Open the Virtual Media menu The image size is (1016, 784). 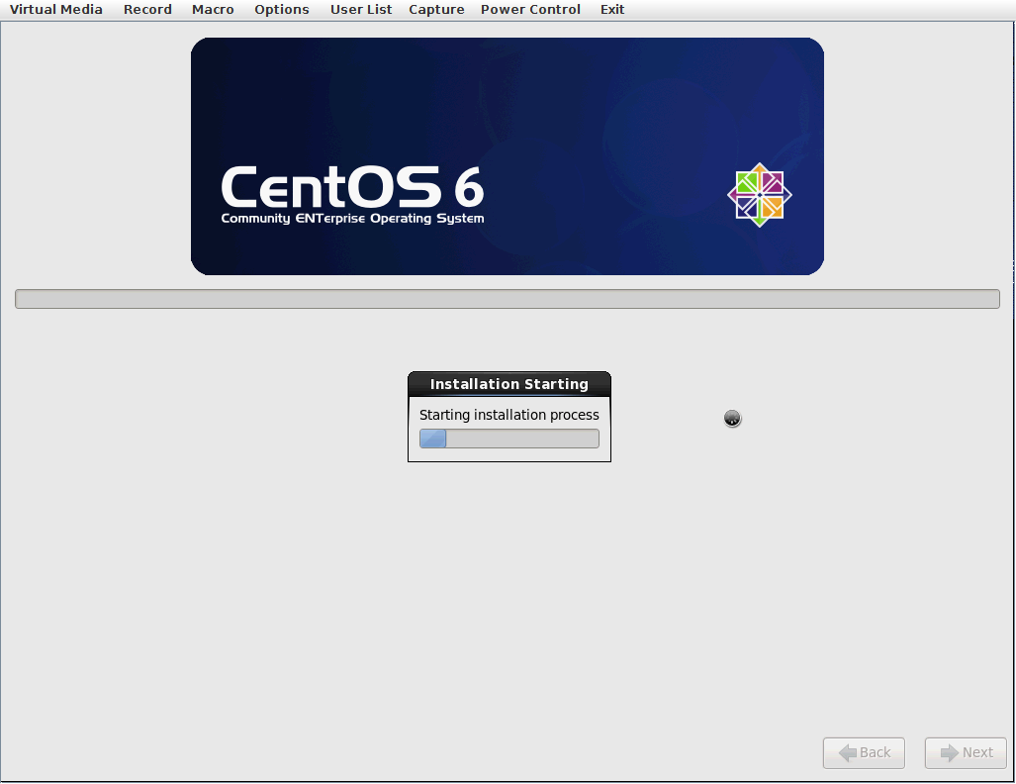click(56, 10)
